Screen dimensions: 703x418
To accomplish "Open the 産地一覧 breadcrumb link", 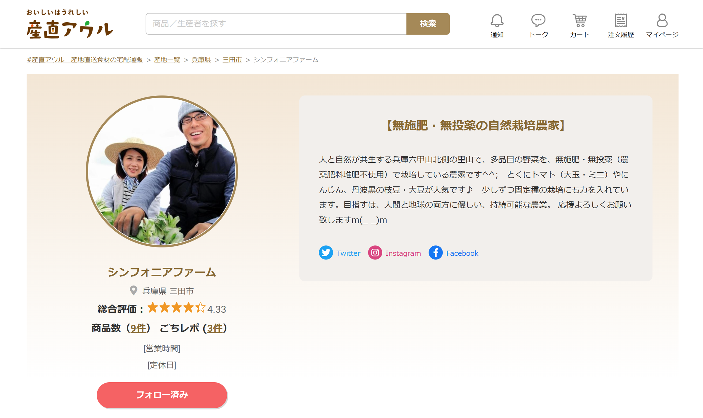I will coord(167,60).
